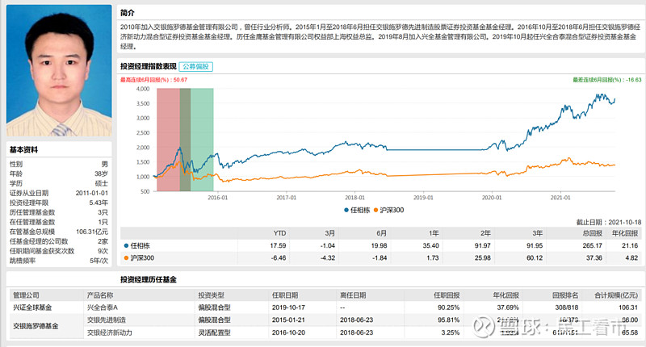Viewport: 646px width, 347px height.
Task: Click the fund manager portrait photo
Action: [x=59, y=70]
